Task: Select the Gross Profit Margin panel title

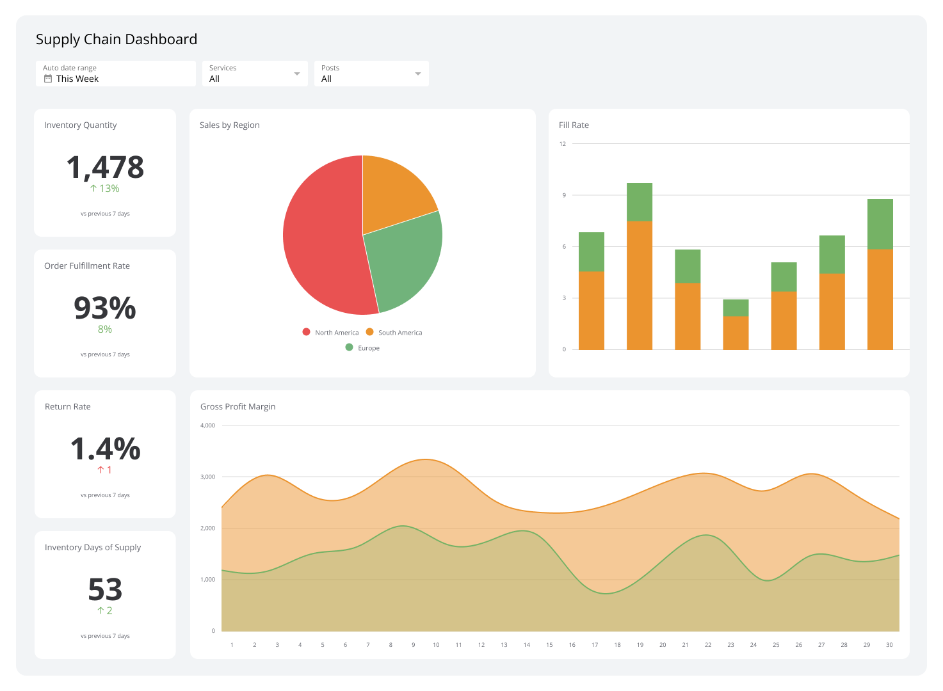Action: [238, 406]
